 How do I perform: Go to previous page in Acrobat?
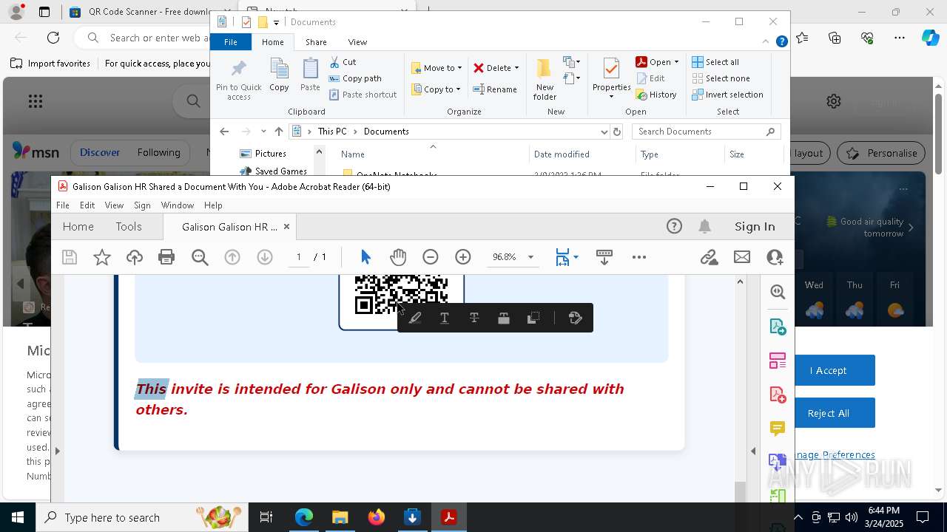tap(232, 257)
